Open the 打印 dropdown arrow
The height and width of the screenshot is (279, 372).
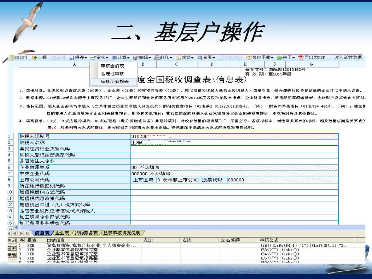pos(171,58)
